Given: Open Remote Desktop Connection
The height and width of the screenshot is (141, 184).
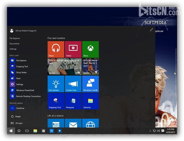Looking at the screenshot, I should tap(25, 96).
